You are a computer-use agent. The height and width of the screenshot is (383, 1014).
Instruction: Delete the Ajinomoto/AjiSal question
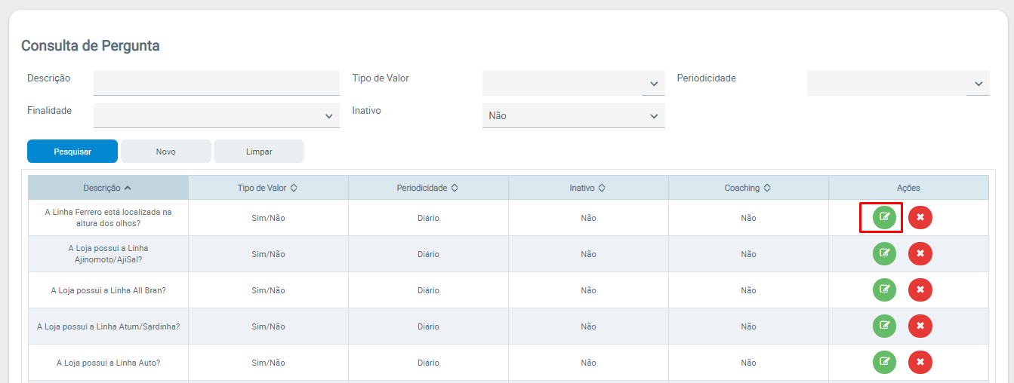(x=920, y=253)
